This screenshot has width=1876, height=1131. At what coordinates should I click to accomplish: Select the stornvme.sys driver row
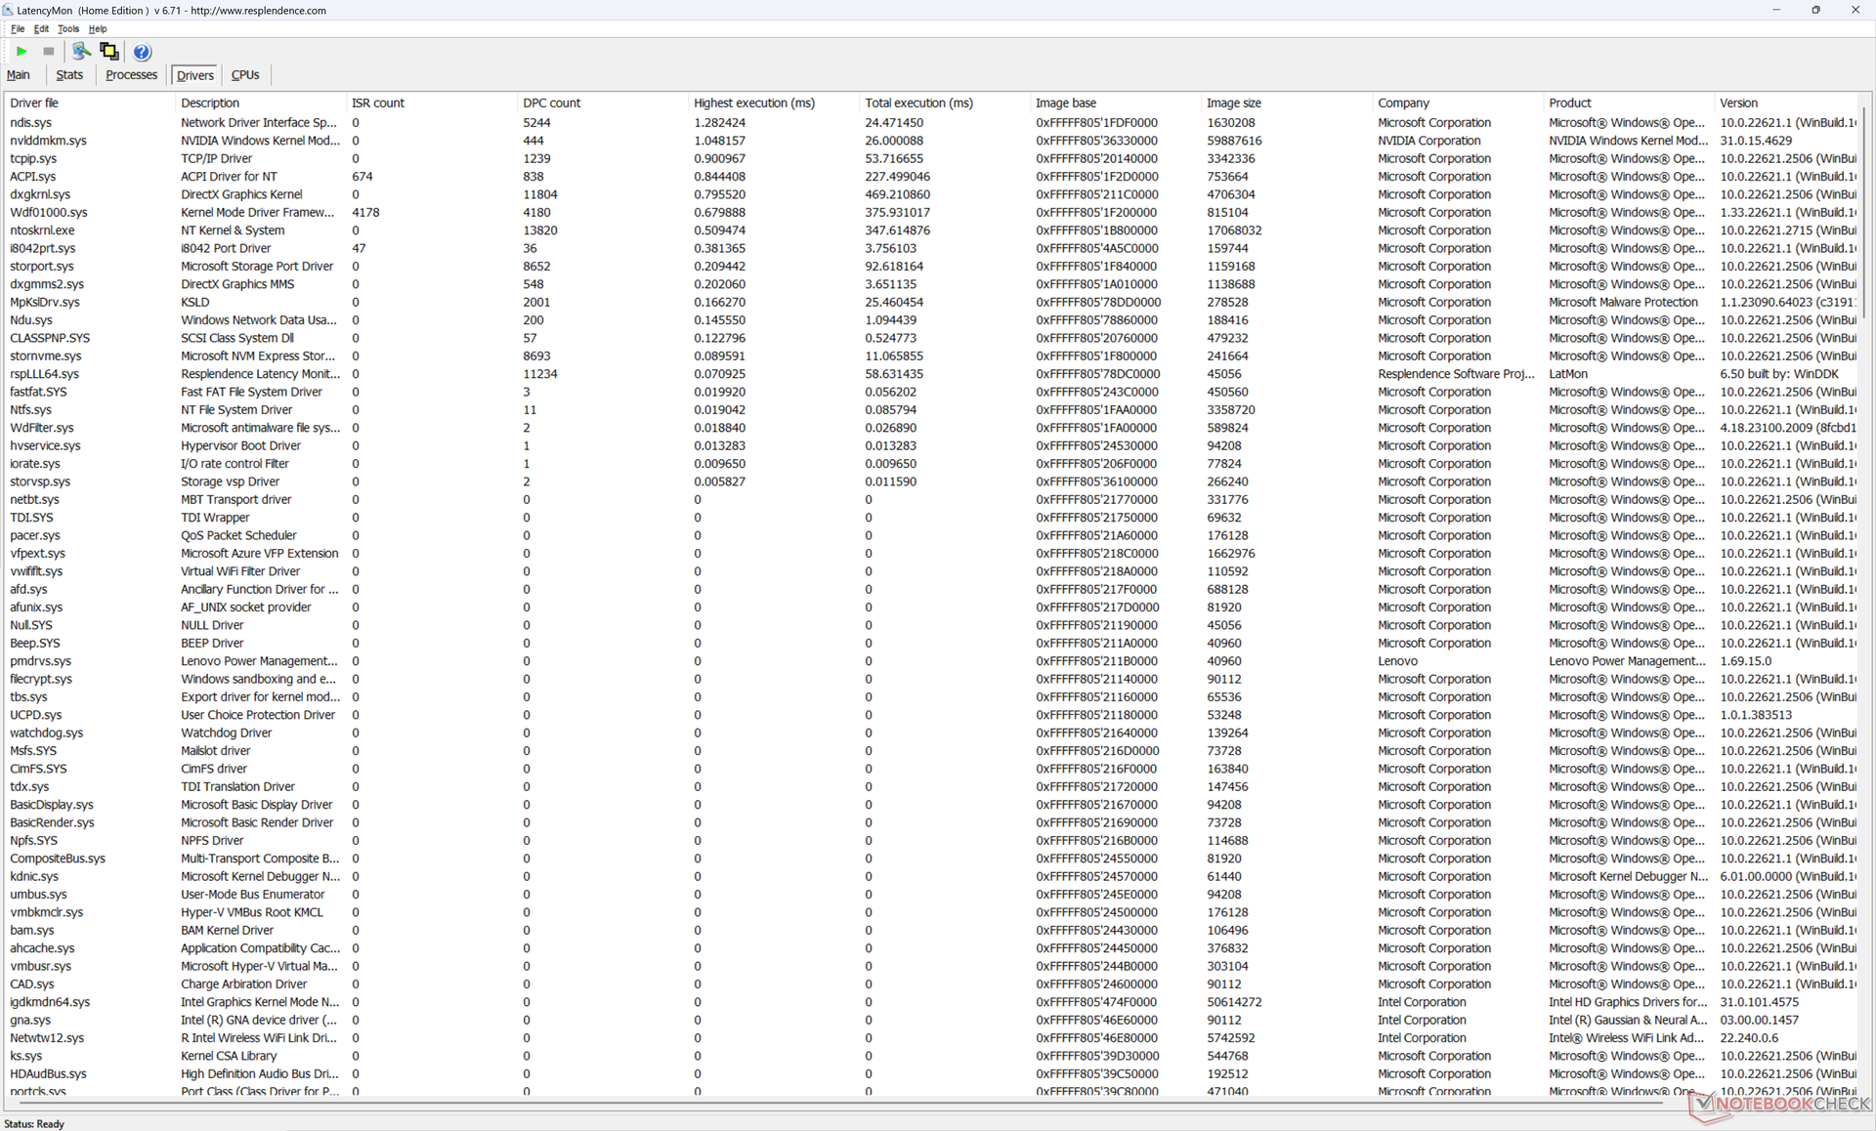932,356
